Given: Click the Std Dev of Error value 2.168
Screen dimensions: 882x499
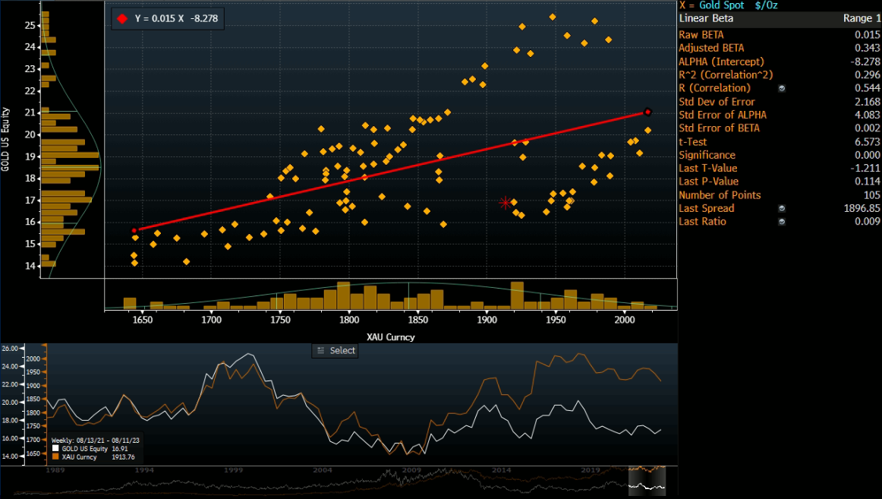Looking at the screenshot, I should [868, 102].
